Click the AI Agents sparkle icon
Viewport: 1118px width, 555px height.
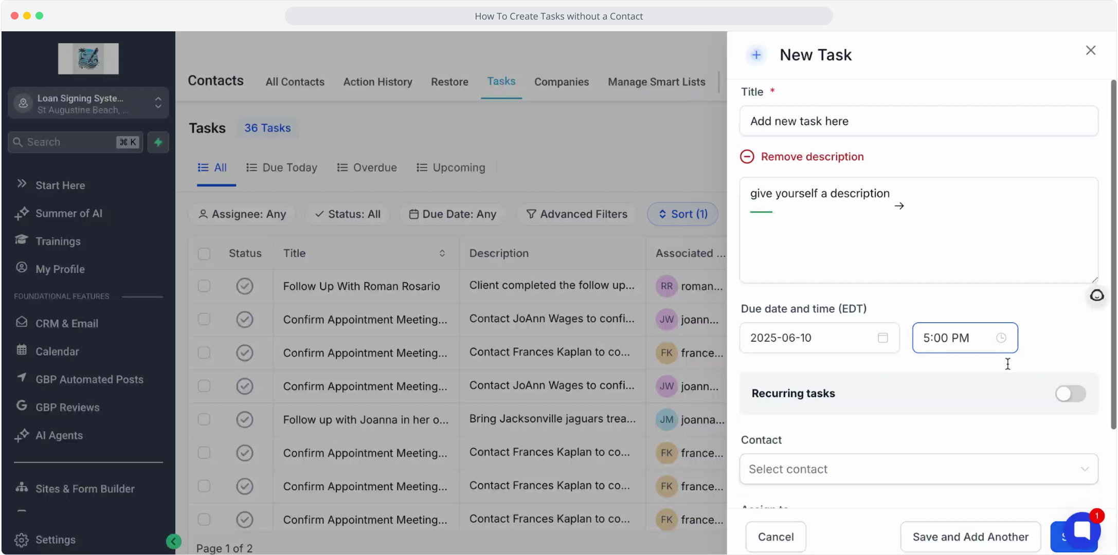[x=22, y=435]
